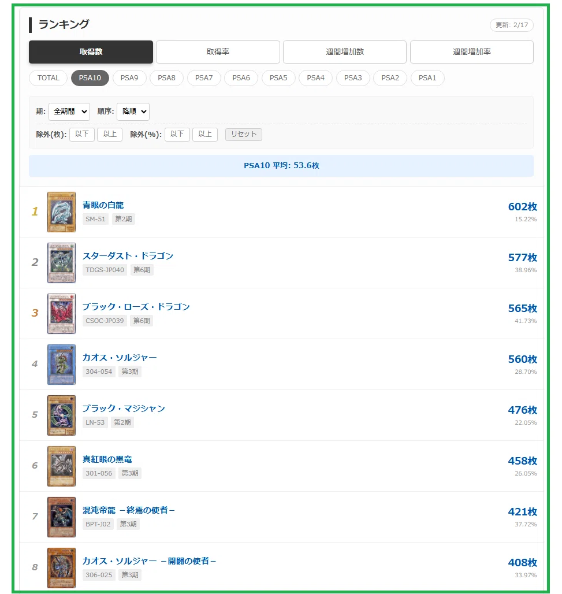562x594 pixels.
Task: Click the 304-054 set code tag
Action: pyautogui.click(x=99, y=372)
